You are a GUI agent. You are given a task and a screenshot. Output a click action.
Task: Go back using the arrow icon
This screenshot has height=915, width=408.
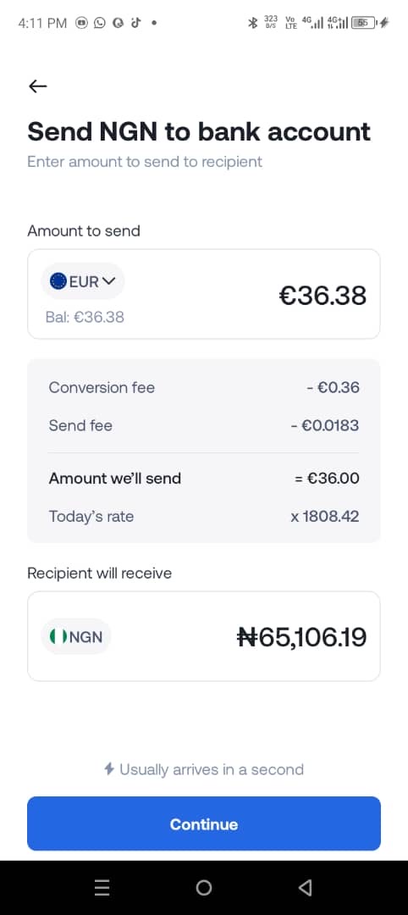click(38, 86)
